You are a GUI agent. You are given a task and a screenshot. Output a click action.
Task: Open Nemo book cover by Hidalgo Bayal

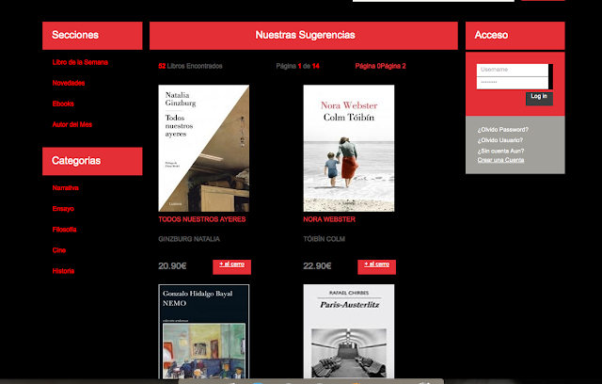(204, 332)
